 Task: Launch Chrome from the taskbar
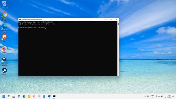(x=19, y=96)
